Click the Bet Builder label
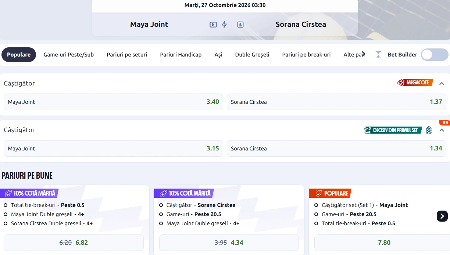 click(402, 55)
